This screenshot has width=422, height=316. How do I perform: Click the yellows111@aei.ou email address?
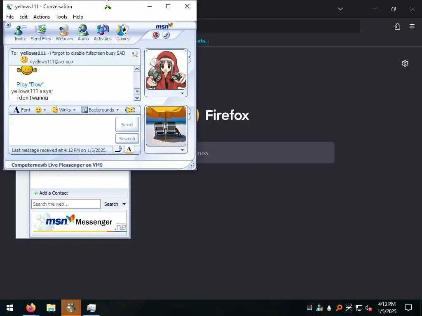52,62
